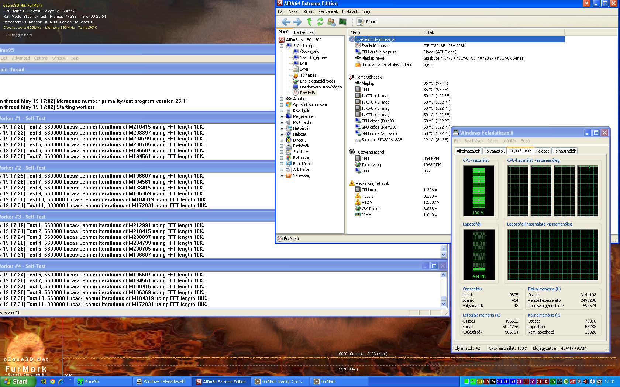Select Energiagazdálkodás in the AIDA64 tree
The image size is (620, 387).
(317, 81)
